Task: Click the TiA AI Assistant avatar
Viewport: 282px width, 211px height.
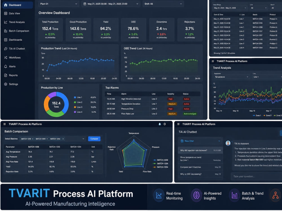Action: pyautogui.click(x=228, y=143)
